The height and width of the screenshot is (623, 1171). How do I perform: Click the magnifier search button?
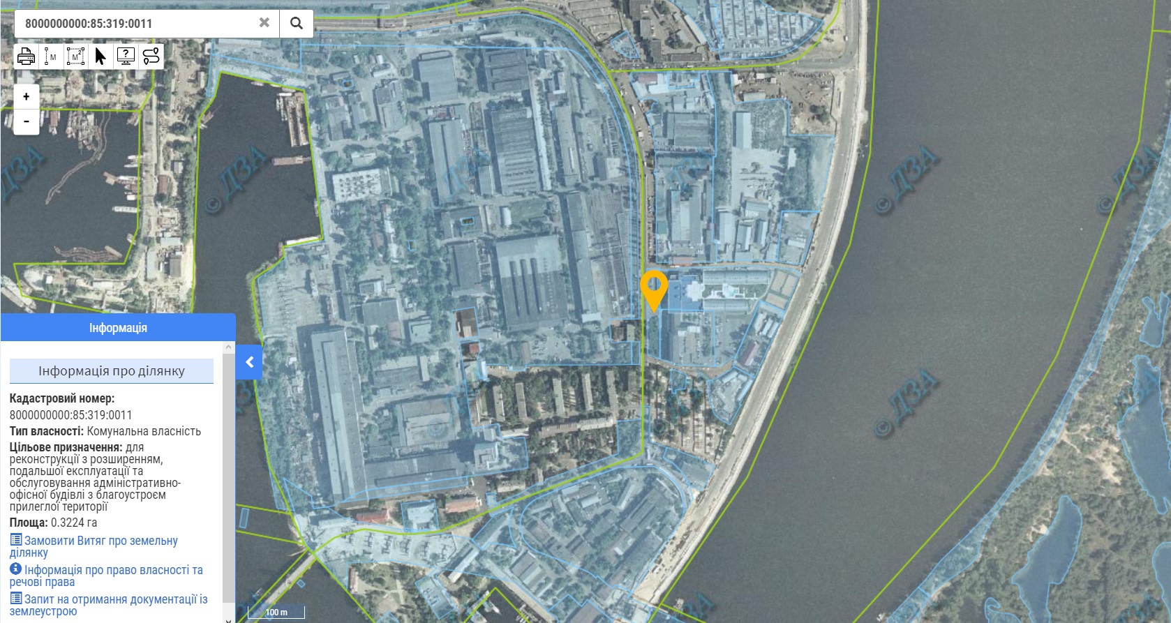coord(297,23)
